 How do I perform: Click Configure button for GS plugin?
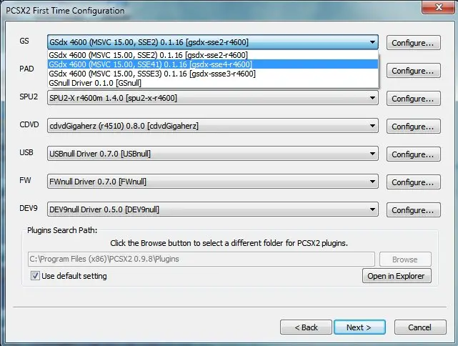pos(412,44)
